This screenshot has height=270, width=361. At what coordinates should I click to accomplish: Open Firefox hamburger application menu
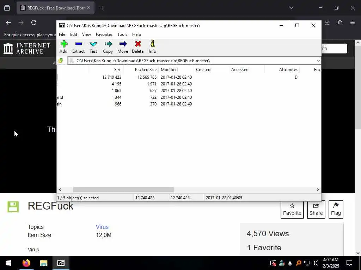pyautogui.click(x=353, y=22)
